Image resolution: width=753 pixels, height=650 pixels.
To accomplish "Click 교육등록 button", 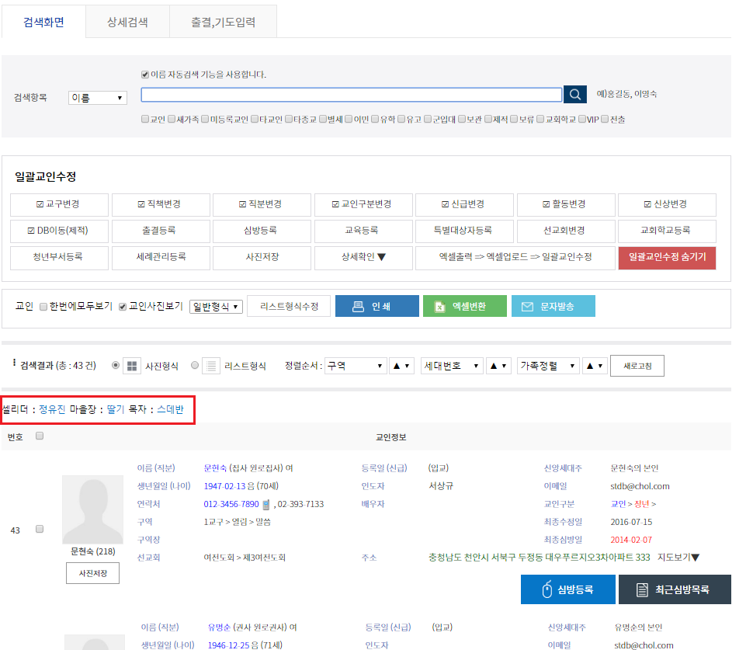I will click(x=363, y=231).
